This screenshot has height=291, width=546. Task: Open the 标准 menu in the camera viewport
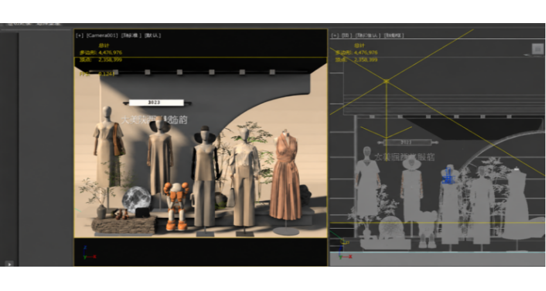coord(131,35)
